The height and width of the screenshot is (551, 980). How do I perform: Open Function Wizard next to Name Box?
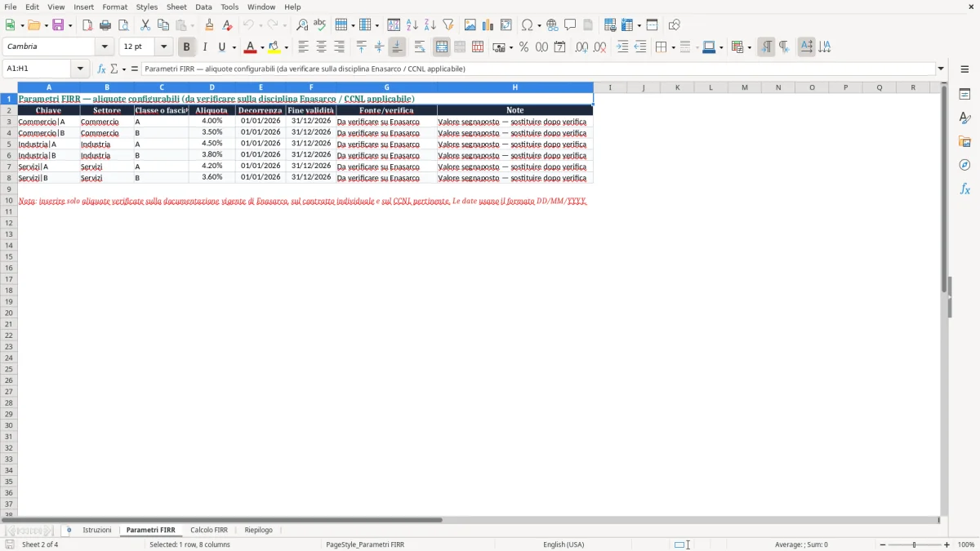[x=101, y=69]
